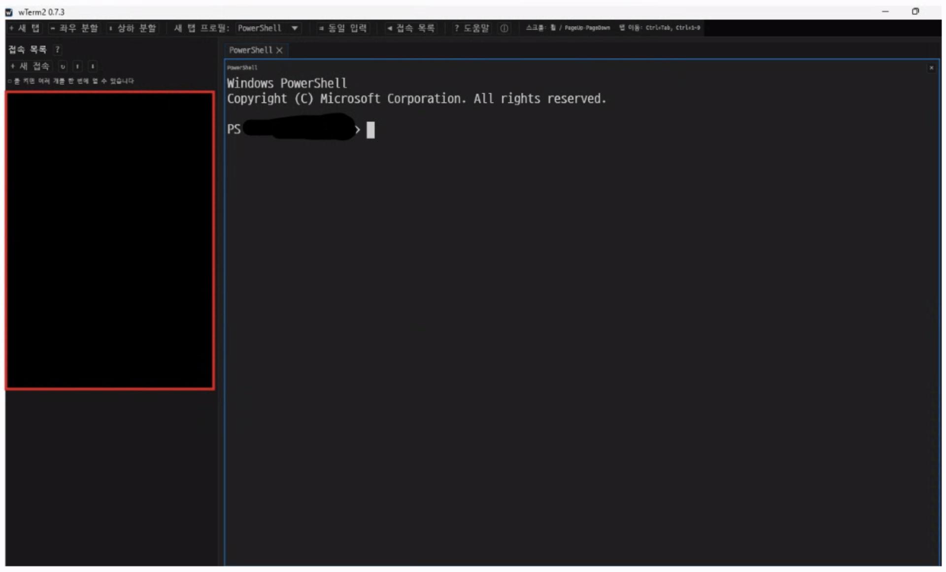Open the new tab profile dropdown showing PowerShell
The height and width of the screenshot is (572, 946).
click(x=268, y=28)
